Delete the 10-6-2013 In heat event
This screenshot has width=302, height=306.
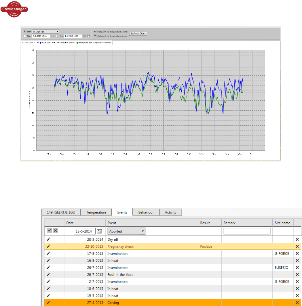coord(297,289)
